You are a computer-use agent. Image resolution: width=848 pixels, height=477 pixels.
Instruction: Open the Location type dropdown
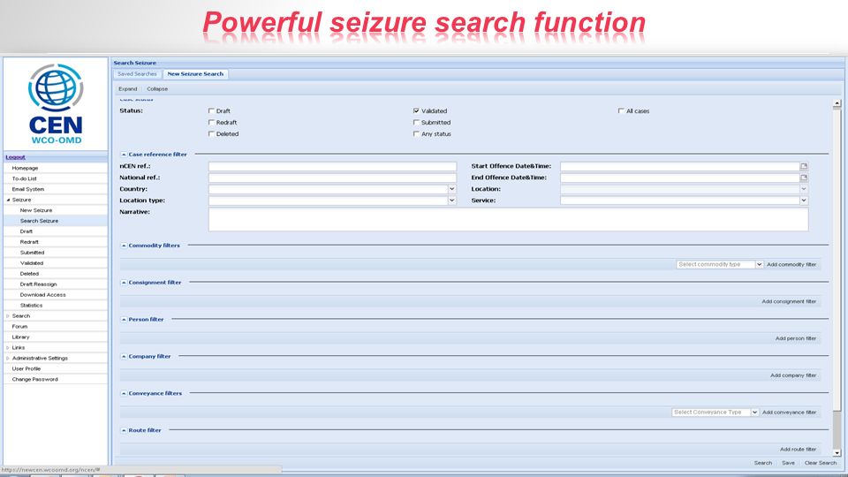tap(451, 201)
